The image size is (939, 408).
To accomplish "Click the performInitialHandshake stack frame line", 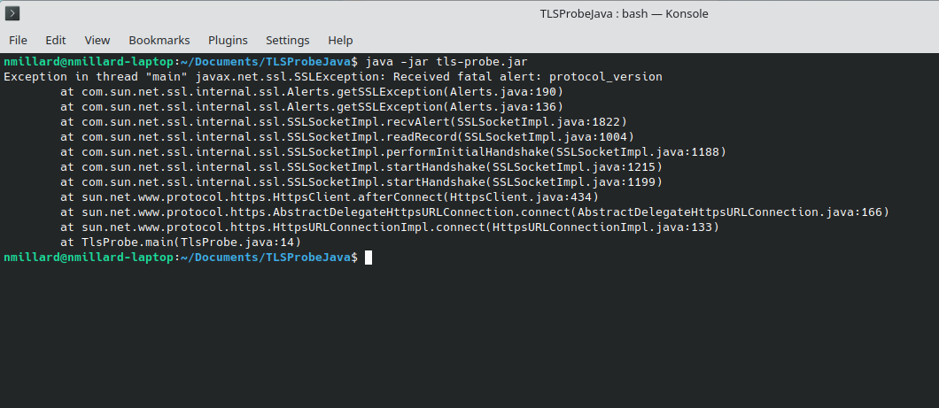I will 393,152.
